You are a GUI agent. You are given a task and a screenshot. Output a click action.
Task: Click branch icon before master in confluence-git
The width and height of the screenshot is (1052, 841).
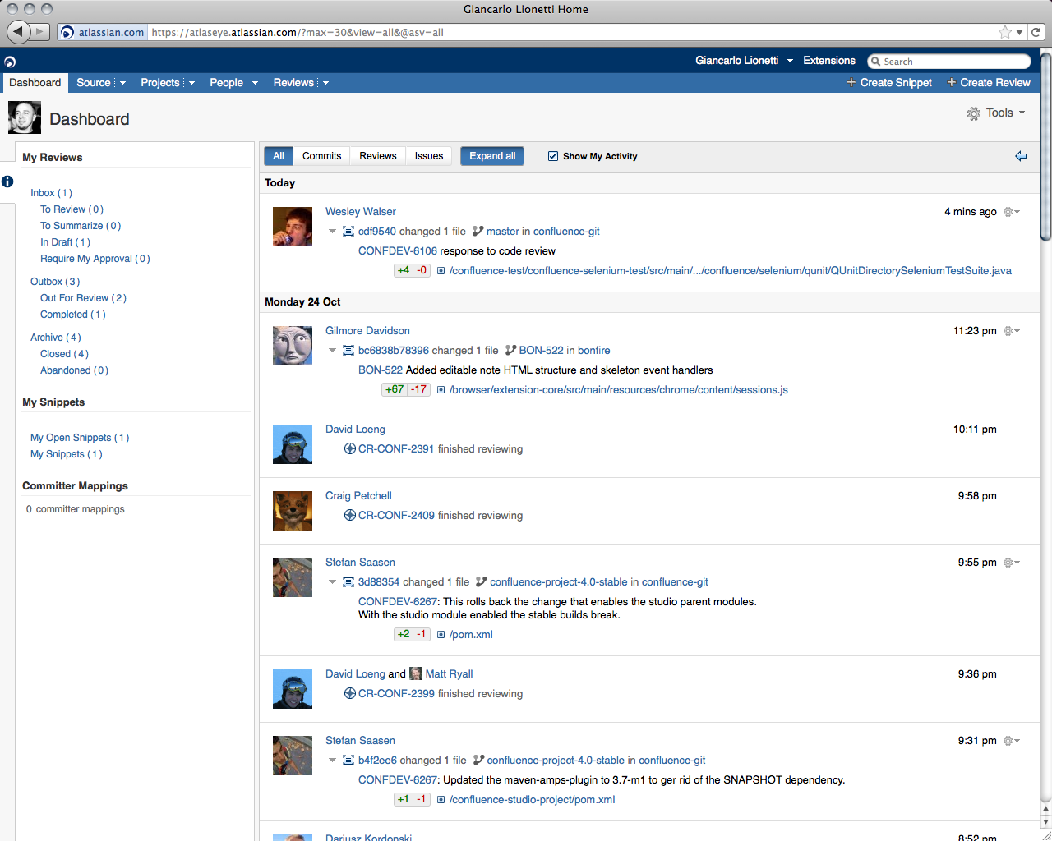pyautogui.click(x=478, y=232)
